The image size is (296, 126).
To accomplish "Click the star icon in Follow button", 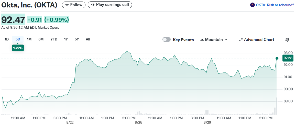I will 67,5.
